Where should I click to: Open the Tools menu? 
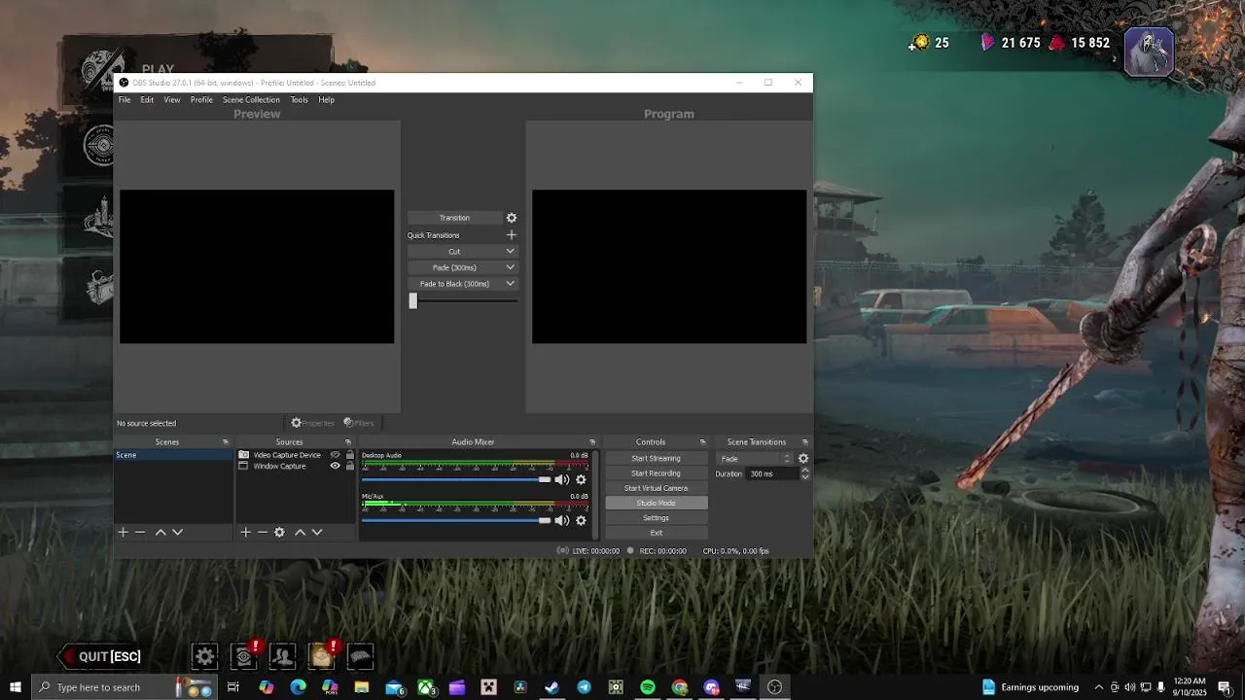pos(300,99)
